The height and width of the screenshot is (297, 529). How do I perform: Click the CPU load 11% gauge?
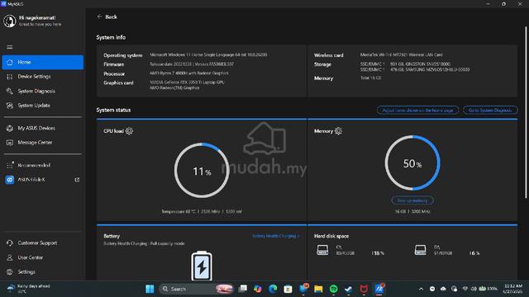(202, 171)
